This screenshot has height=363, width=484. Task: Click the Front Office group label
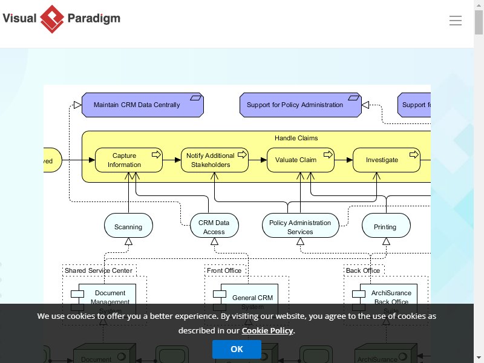[224, 270]
